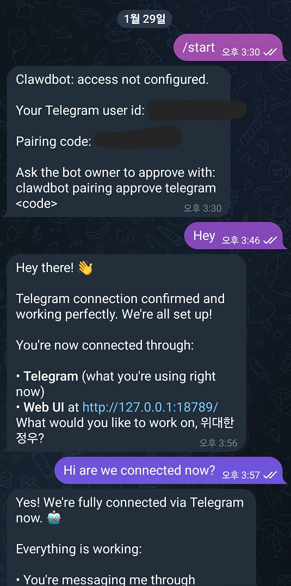Tap the 1월 29일 date header
This screenshot has width=291, height=586.
[145, 19]
